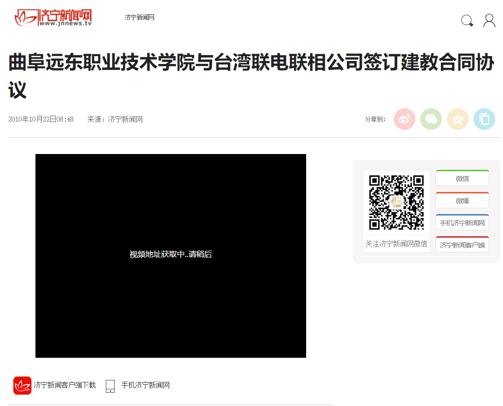Click the mobile phone icon at bottom
The width and height of the screenshot is (503, 406).
110,386
